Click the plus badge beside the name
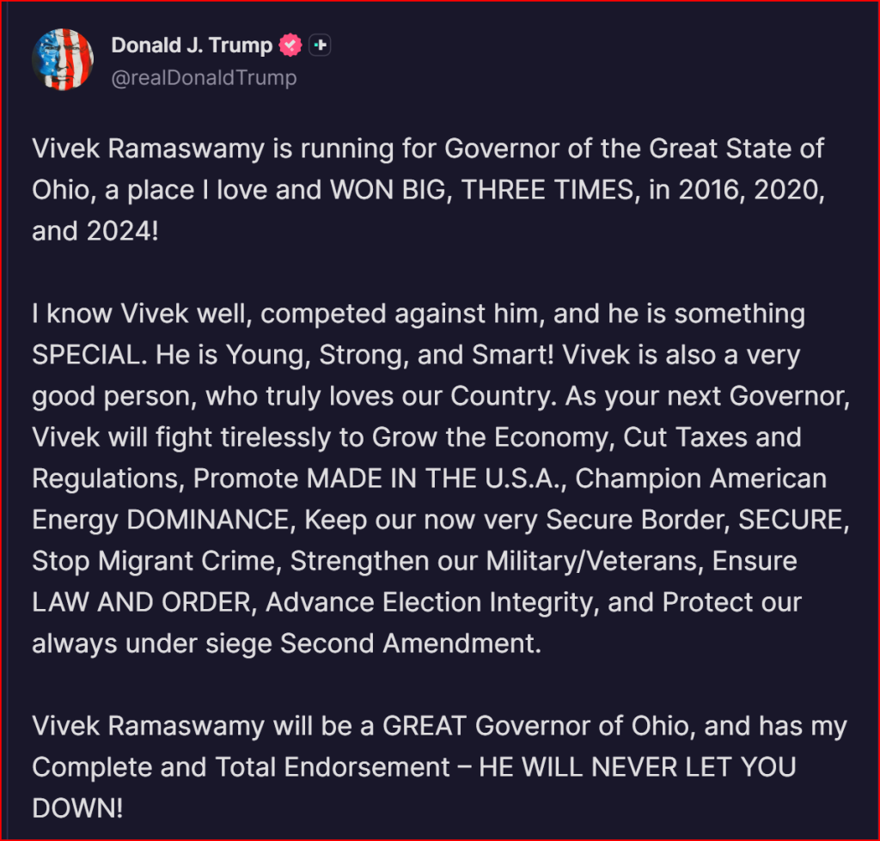The height and width of the screenshot is (841, 880). pyautogui.click(x=321, y=46)
